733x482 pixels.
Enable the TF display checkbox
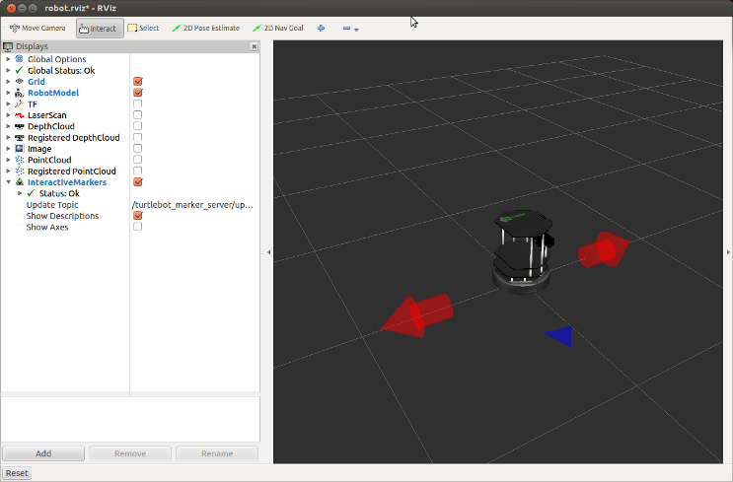(138, 103)
